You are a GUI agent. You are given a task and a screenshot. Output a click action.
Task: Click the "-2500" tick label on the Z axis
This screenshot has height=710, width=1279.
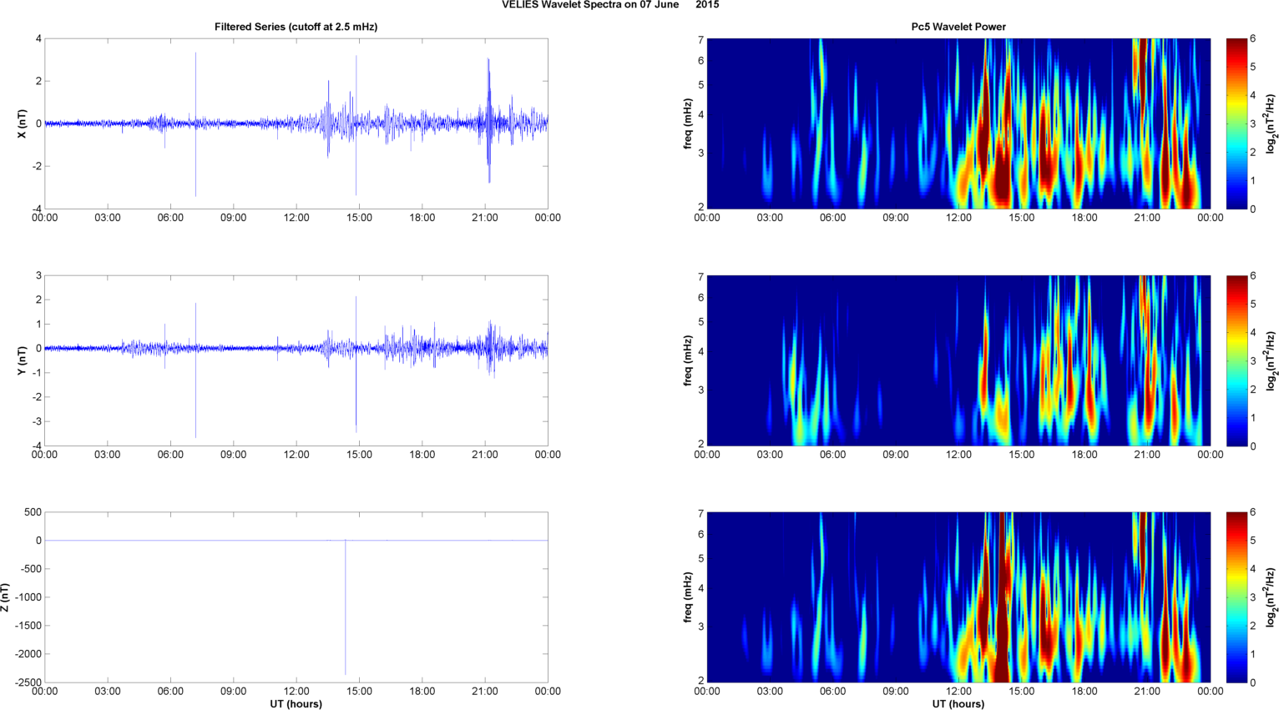tap(28, 682)
